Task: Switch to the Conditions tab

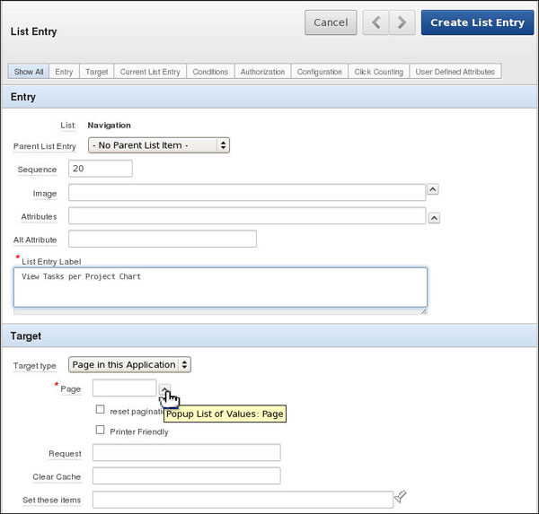Action: coord(210,72)
